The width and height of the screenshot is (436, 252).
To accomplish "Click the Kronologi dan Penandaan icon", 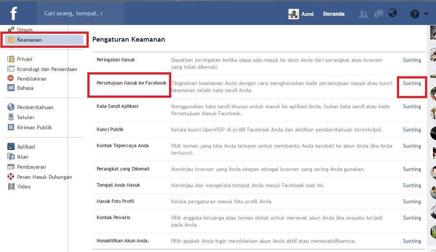I will tap(11, 69).
